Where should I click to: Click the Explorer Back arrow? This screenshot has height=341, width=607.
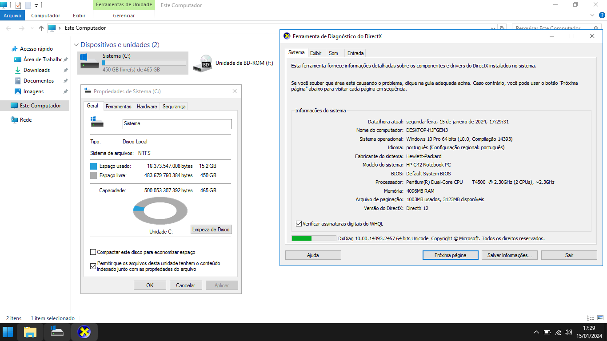click(x=9, y=28)
